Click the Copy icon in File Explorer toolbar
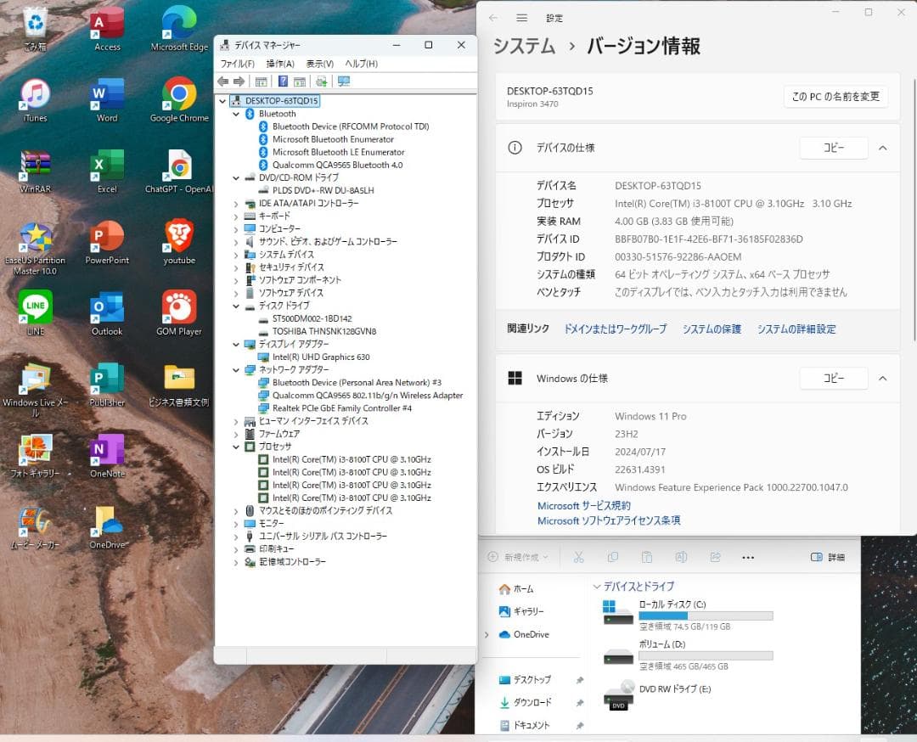The width and height of the screenshot is (917, 742). point(613,556)
